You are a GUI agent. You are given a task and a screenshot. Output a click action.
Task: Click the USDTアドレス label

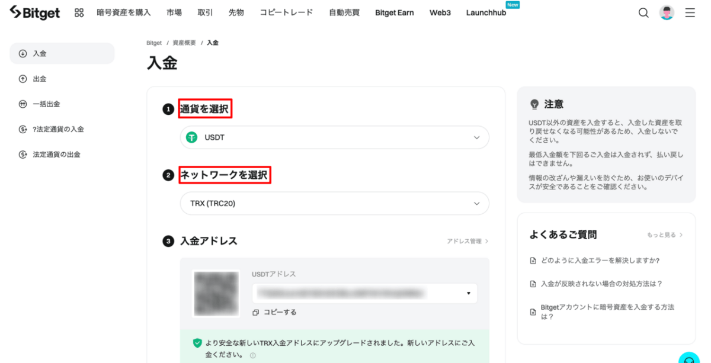[274, 274]
